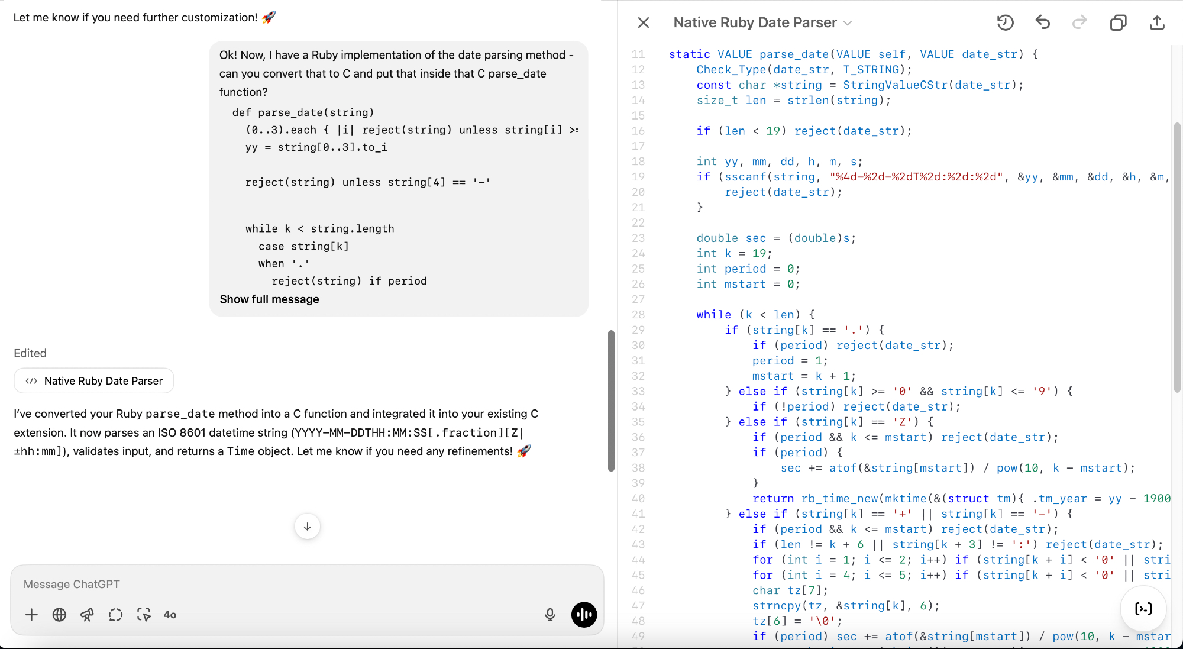The image size is (1183, 649).
Task: Open the Native Ruby Date Parser canvas chip
Action: [94, 381]
